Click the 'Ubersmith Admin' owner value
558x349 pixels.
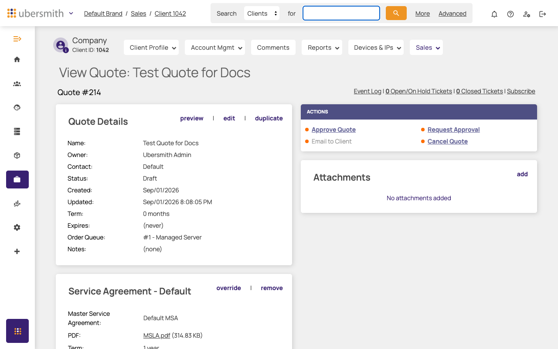(x=167, y=155)
